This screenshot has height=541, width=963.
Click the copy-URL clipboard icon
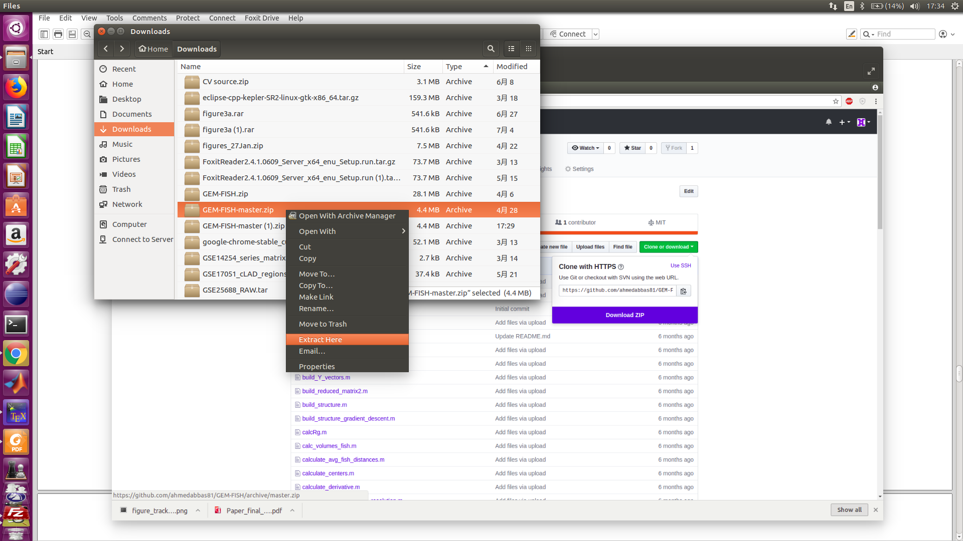click(x=683, y=291)
